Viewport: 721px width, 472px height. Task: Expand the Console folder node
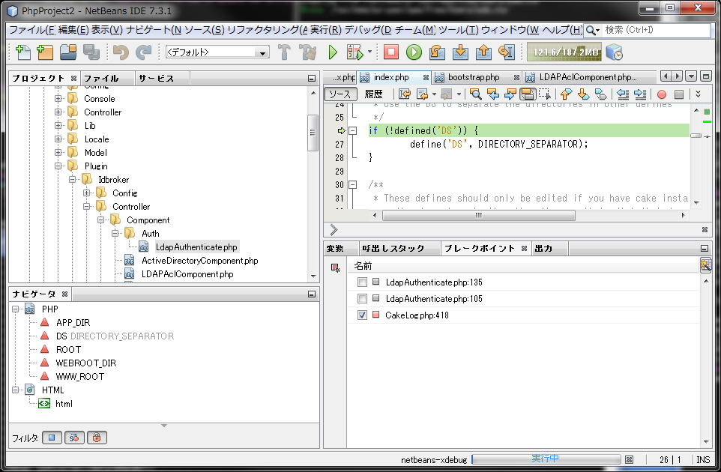[58, 98]
